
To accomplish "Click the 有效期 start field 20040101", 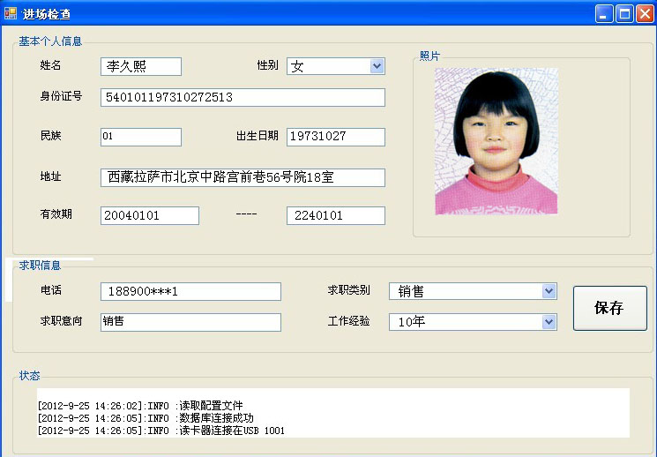I will pos(150,215).
